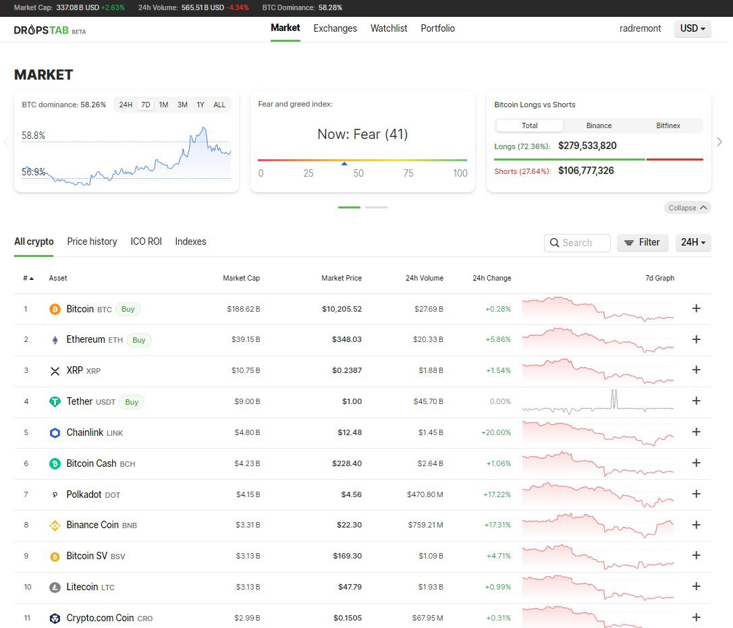Screen dimensions: 733x628
Task: Open Bitcoin 7d graph thumbnail
Action: (598, 309)
